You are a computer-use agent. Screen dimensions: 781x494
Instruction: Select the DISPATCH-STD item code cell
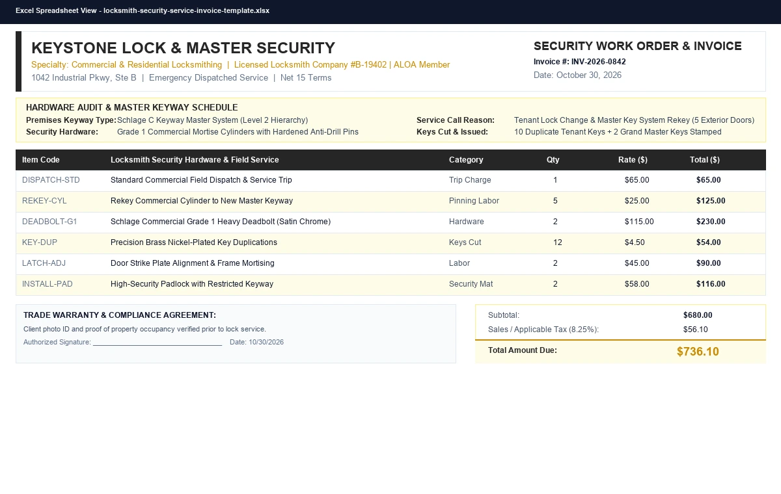(51, 180)
